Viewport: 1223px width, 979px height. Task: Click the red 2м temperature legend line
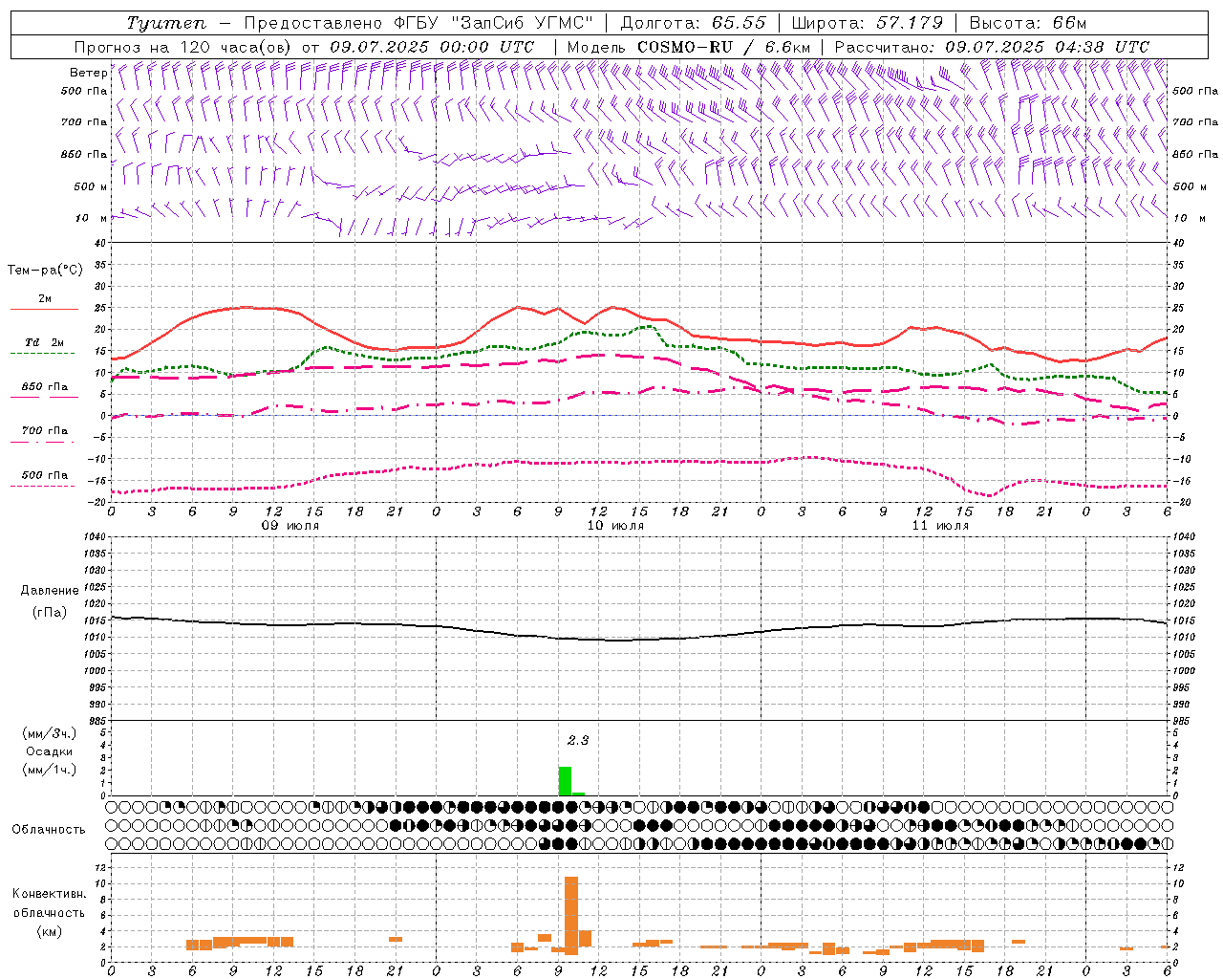tap(44, 309)
